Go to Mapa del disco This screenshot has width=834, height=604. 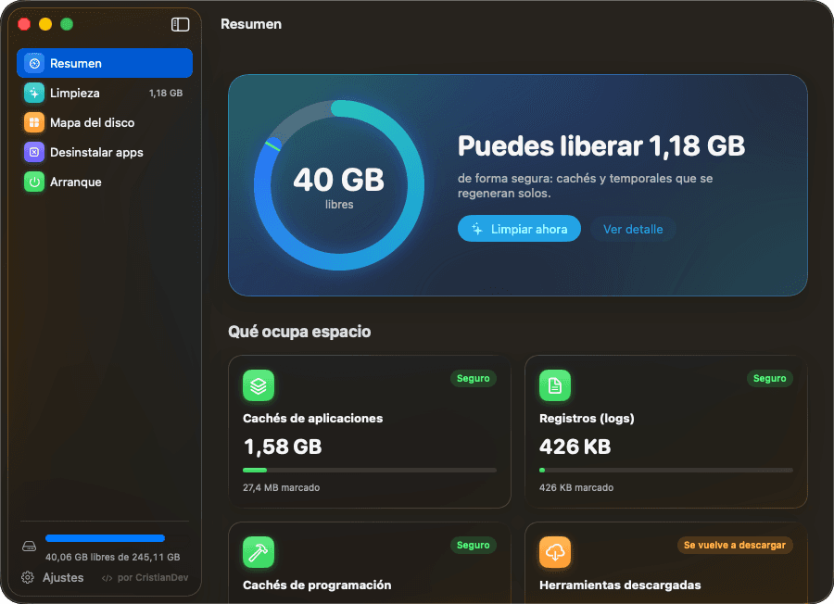(105, 123)
